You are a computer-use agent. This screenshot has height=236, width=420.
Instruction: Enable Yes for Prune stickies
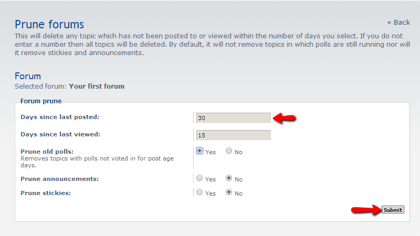pos(200,192)
